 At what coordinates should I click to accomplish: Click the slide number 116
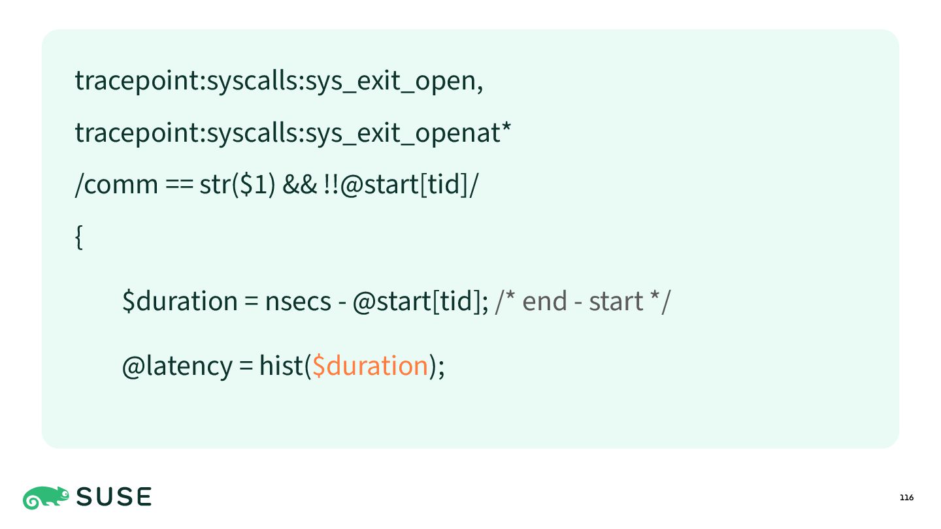[x=906, y=498]
